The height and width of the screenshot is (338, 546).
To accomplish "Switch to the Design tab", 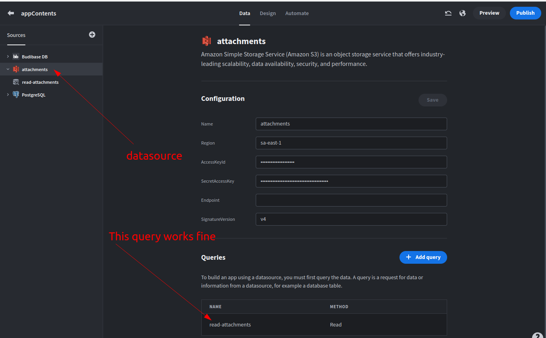I will (268, 13).
